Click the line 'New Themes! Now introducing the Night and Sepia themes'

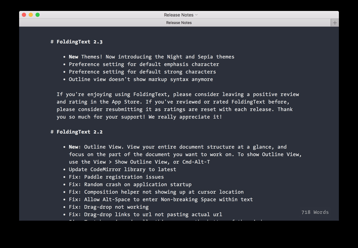click(152, 57)
